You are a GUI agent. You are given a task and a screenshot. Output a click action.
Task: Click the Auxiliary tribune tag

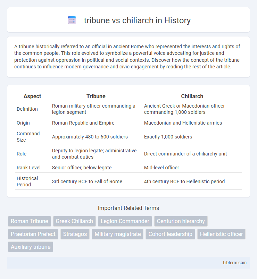pos(31,247)
